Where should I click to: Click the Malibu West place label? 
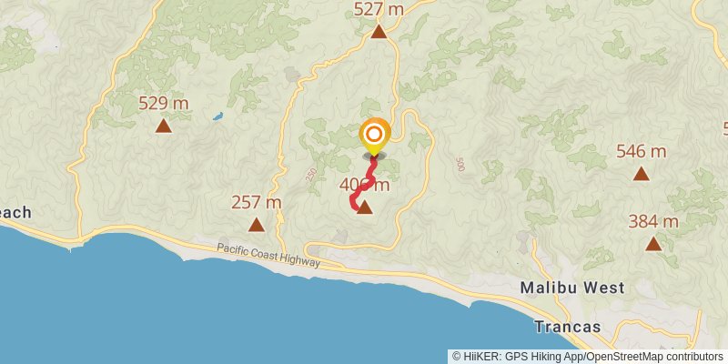coord(572,288)
